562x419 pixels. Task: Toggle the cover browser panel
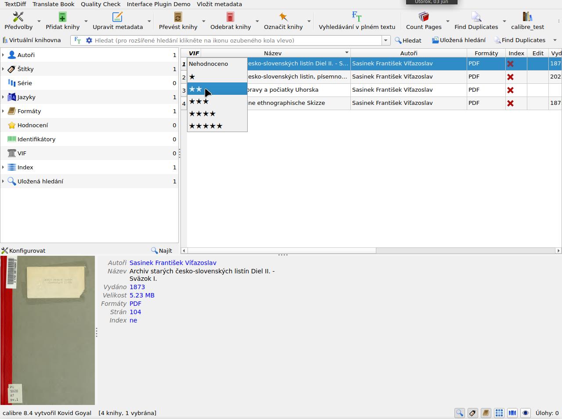(512, 413)
